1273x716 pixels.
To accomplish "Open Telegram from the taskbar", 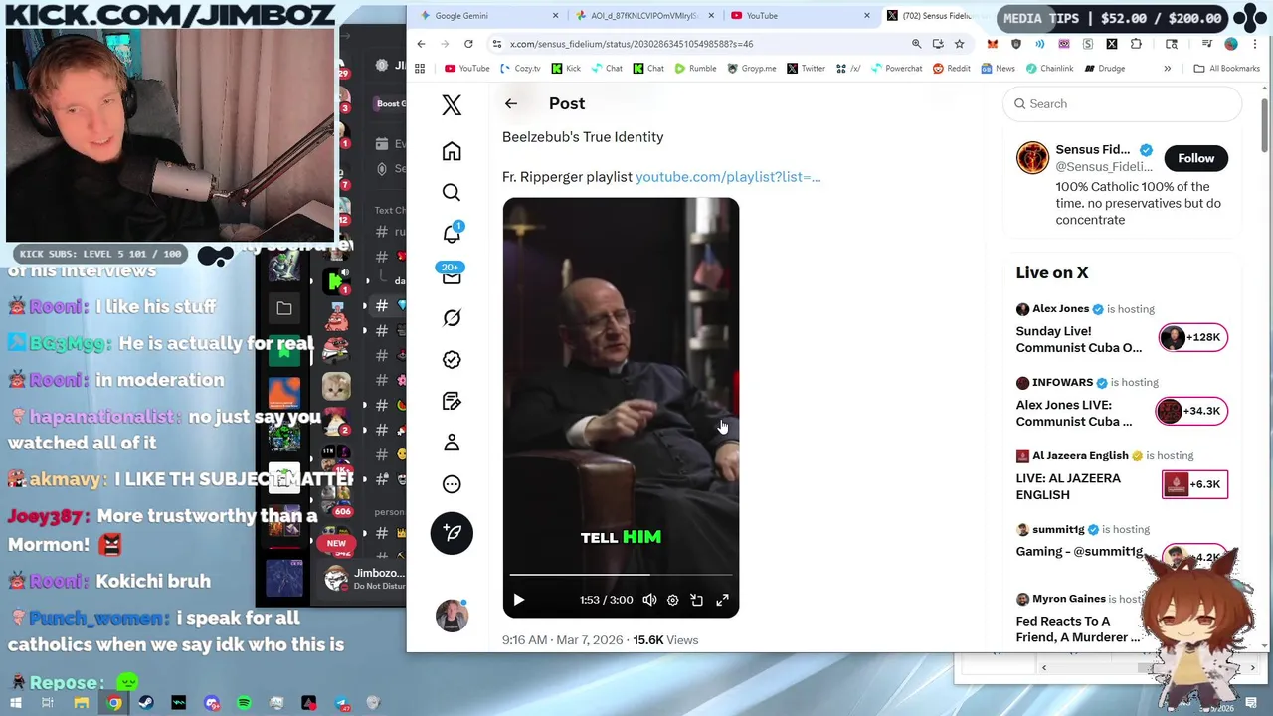I will [x=341, y=703].
